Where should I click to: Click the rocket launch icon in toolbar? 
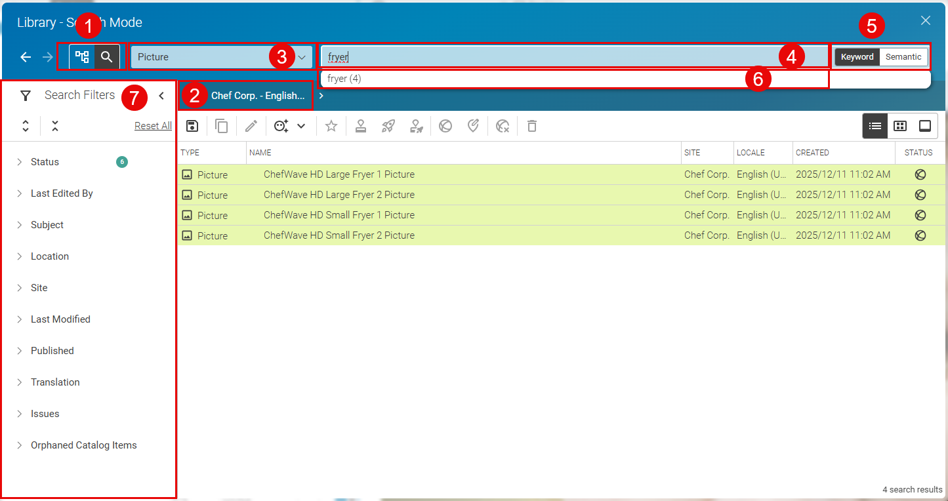(x=388, y=125)
